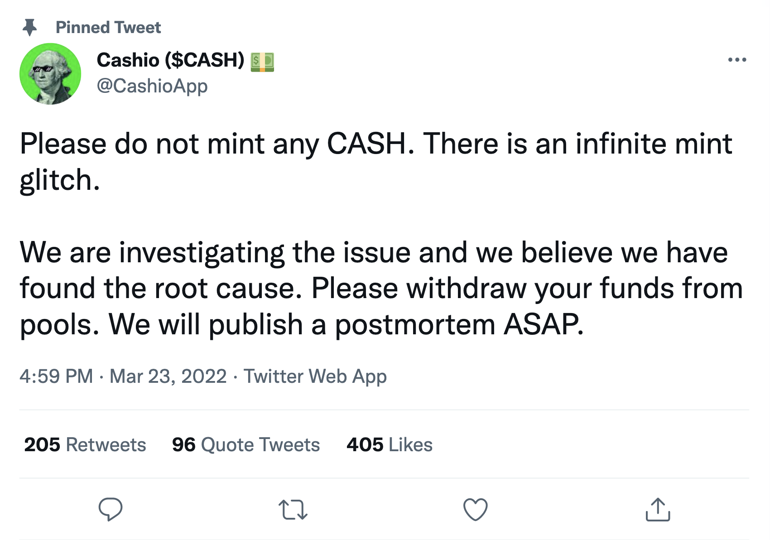Image resolution: width=770 pixels, height=540 pixels.
Task: Click the 4:59 PM timestamp
Action: pos(56,376)
